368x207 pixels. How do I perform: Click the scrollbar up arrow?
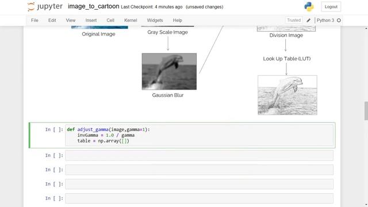tap(366, 28)
